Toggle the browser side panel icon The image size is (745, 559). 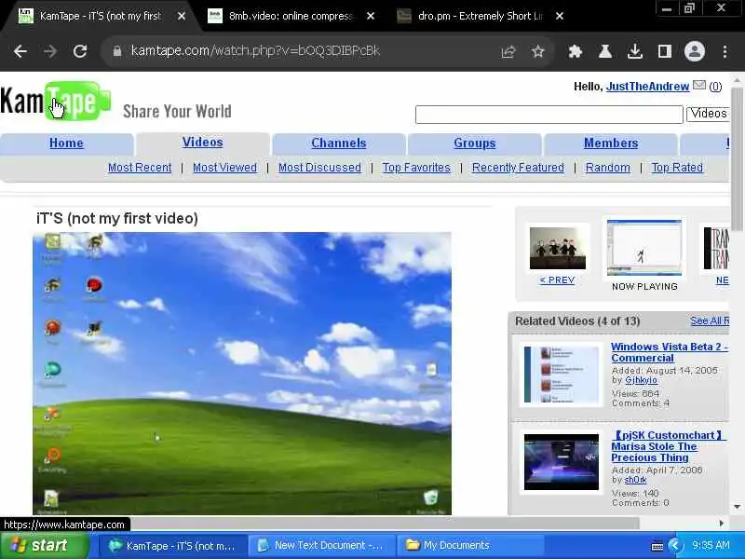(664, 51)
